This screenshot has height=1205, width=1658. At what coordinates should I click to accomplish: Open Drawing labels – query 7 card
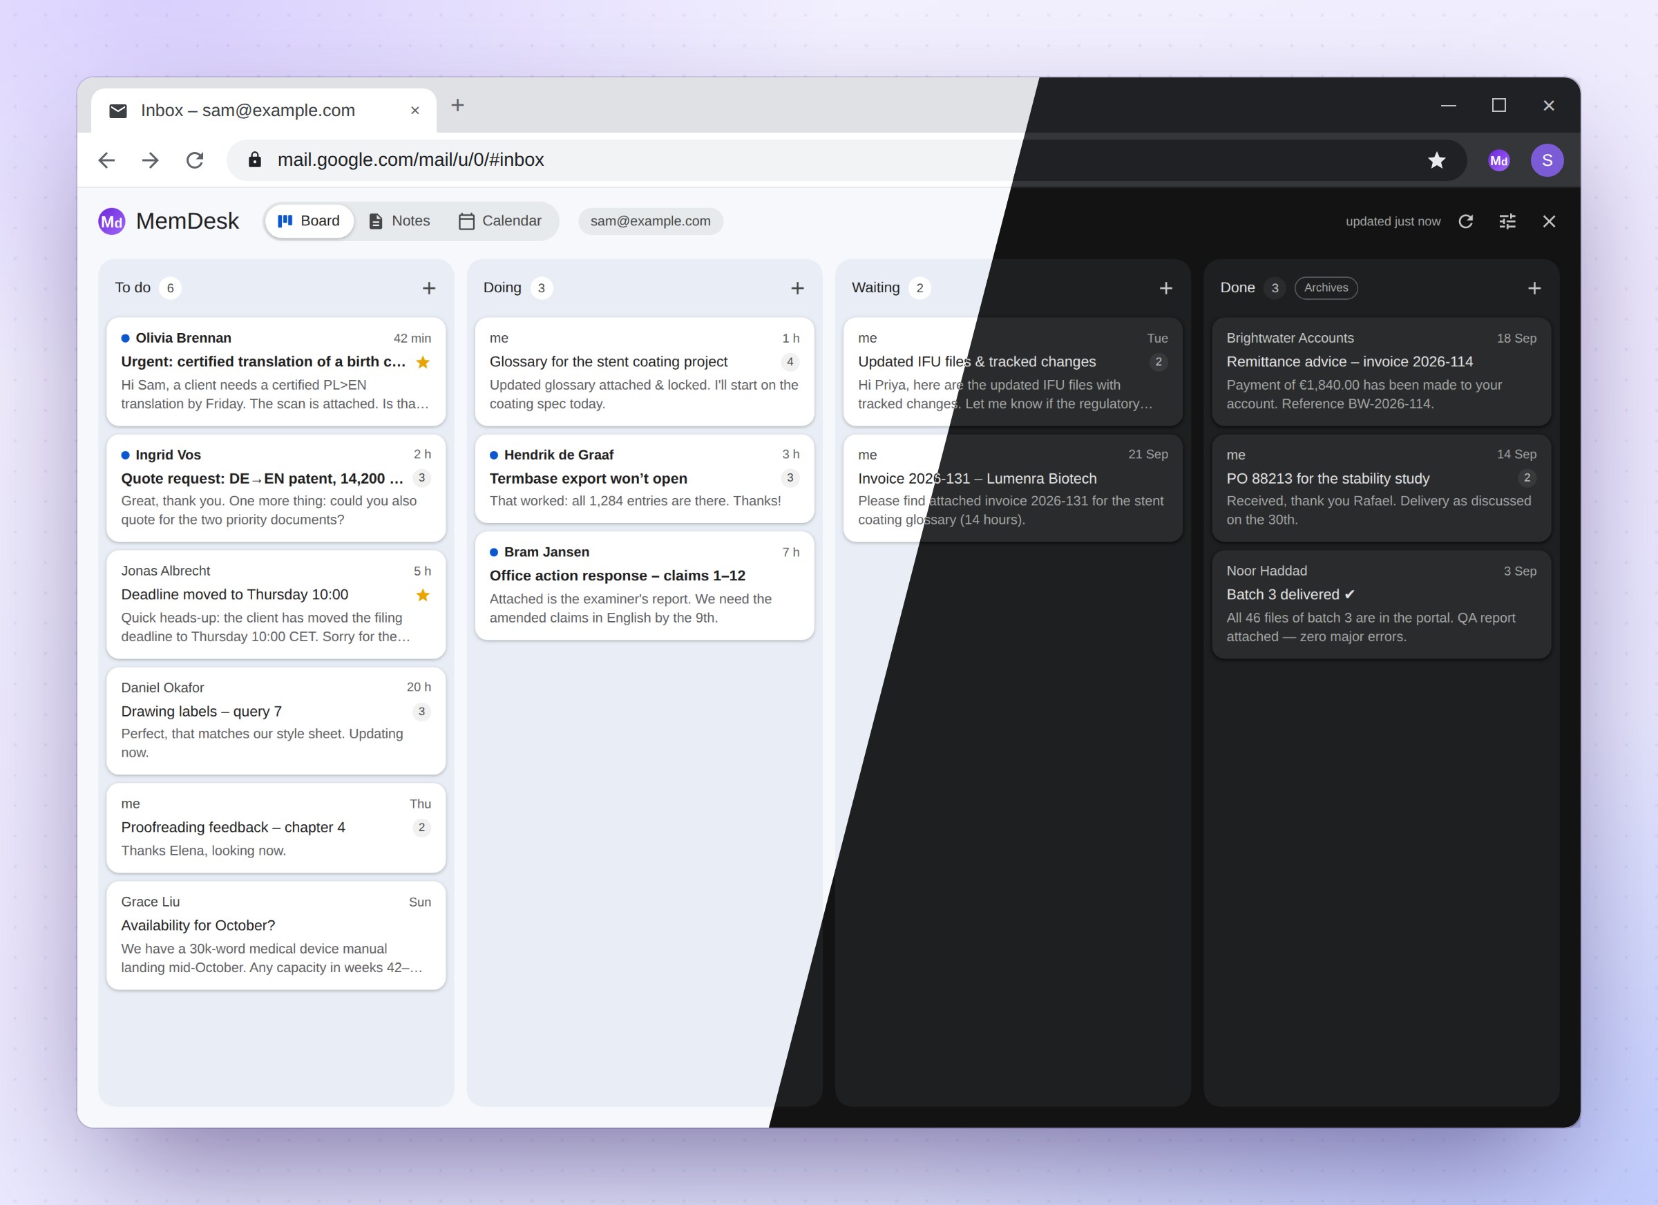pos(276,721)
